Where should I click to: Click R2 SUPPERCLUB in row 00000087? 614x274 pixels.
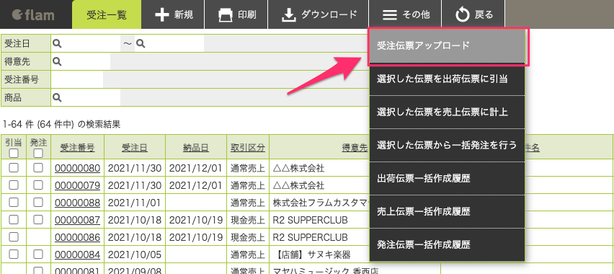coord(310,220)
